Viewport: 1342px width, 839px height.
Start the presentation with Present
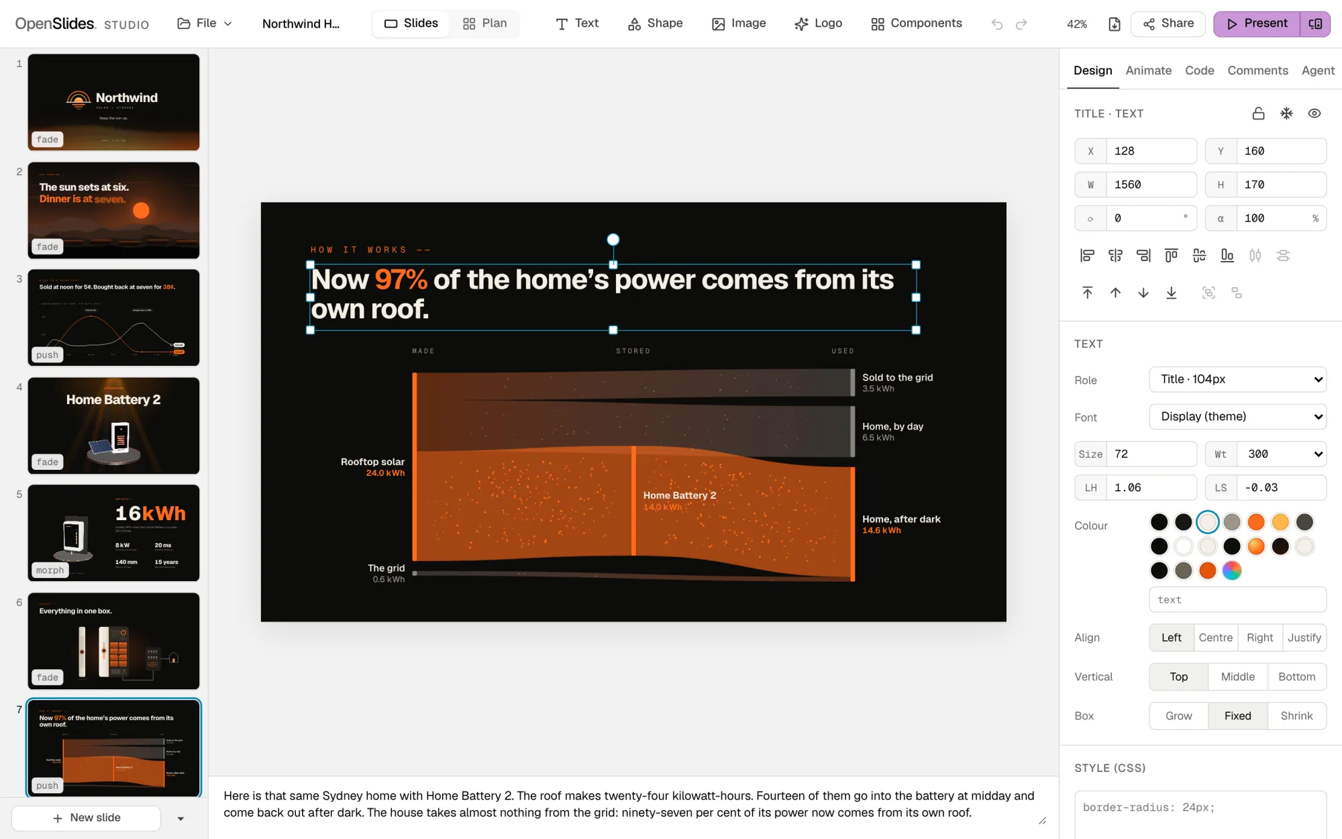[1257, 23]
